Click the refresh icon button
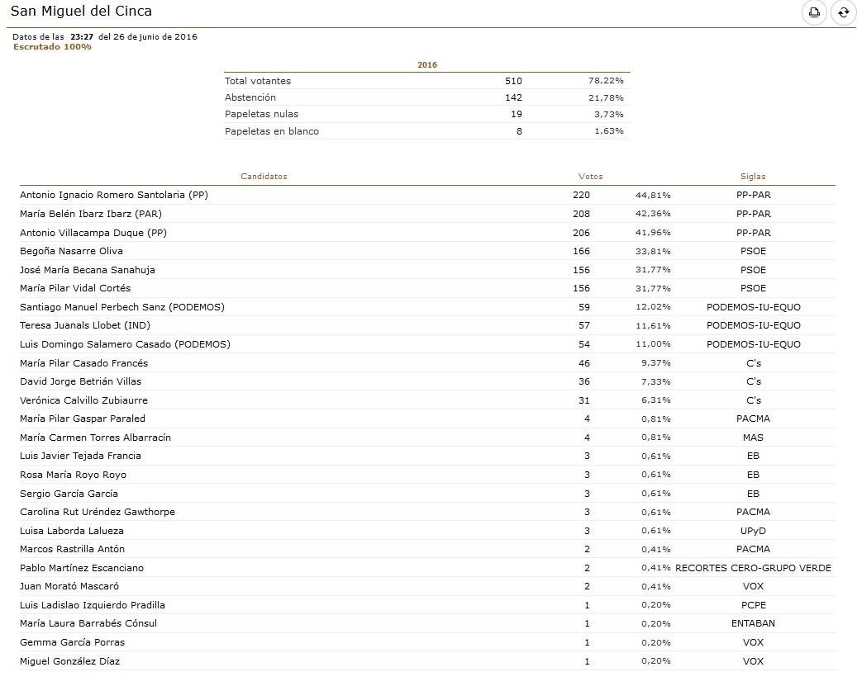 point(843,12)
